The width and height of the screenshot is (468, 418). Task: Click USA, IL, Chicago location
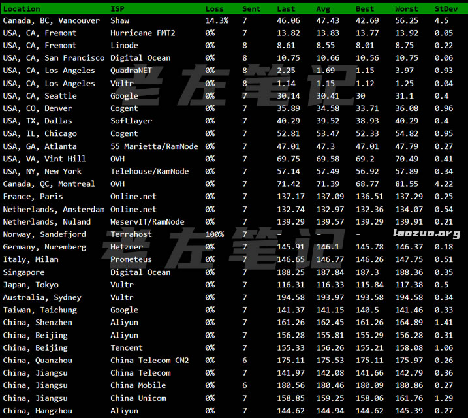[x=40, y=133]
